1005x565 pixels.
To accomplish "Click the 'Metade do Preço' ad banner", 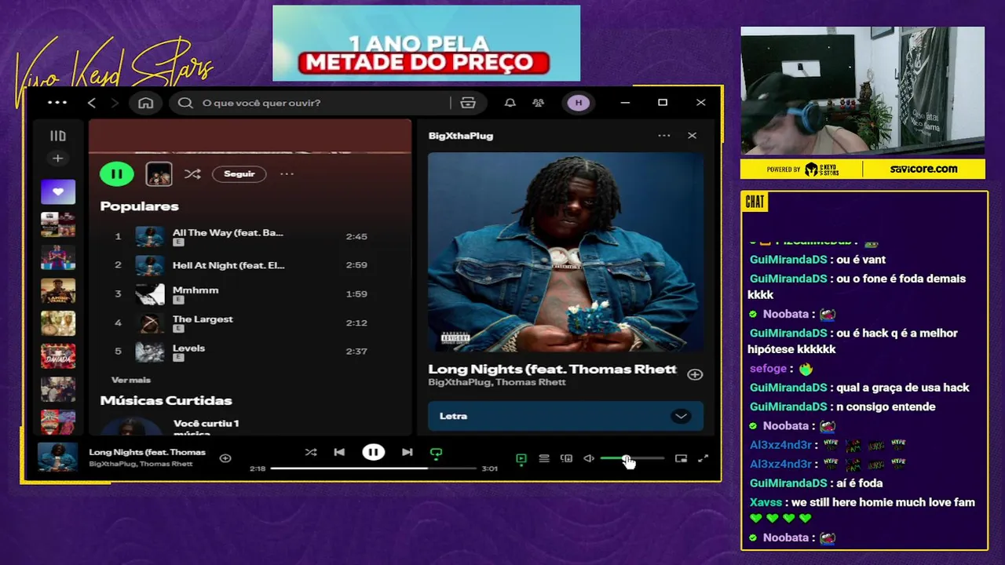I will click(426, 43).
